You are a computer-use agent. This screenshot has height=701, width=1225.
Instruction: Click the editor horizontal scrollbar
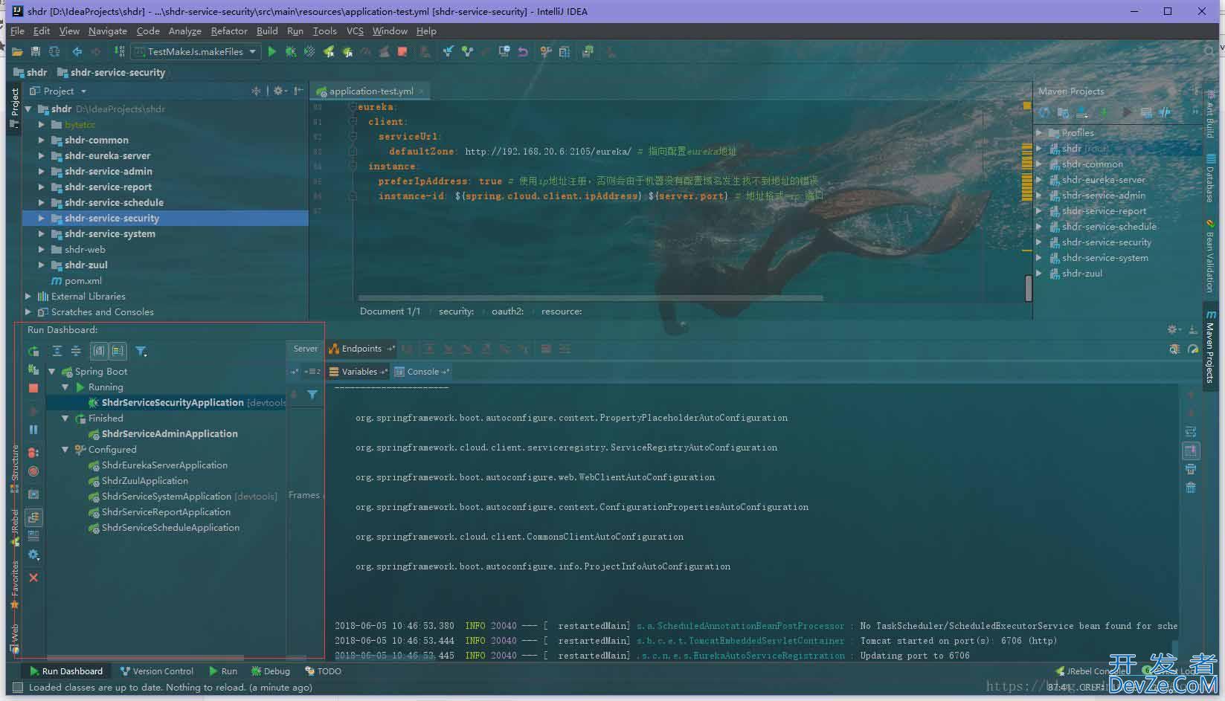[590, 298]
